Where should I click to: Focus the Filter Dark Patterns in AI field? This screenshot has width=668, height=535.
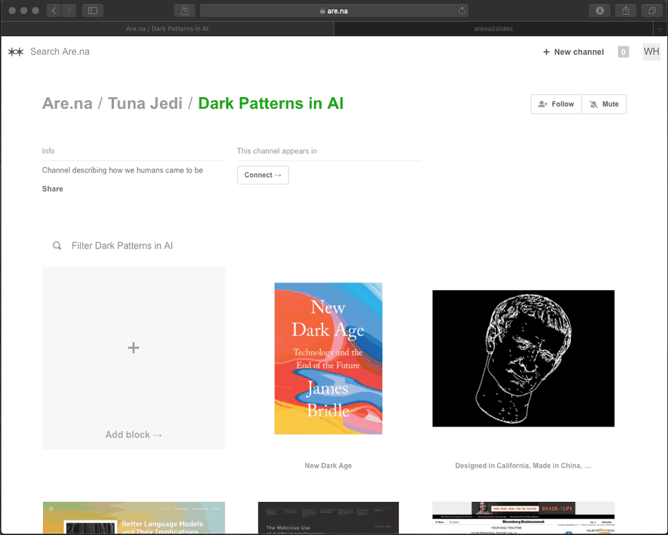[x=122, y=246]
